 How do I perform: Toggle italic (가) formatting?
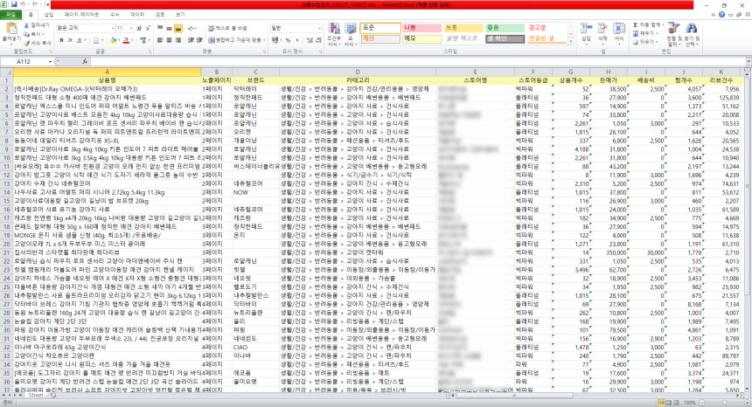(x=70, y=40)
